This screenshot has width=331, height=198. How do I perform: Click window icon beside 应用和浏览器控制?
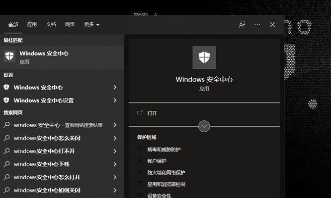(140, 184)
